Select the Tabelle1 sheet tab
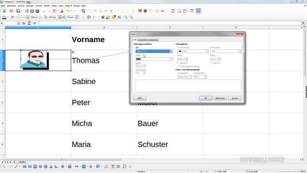 coord(22,162)
